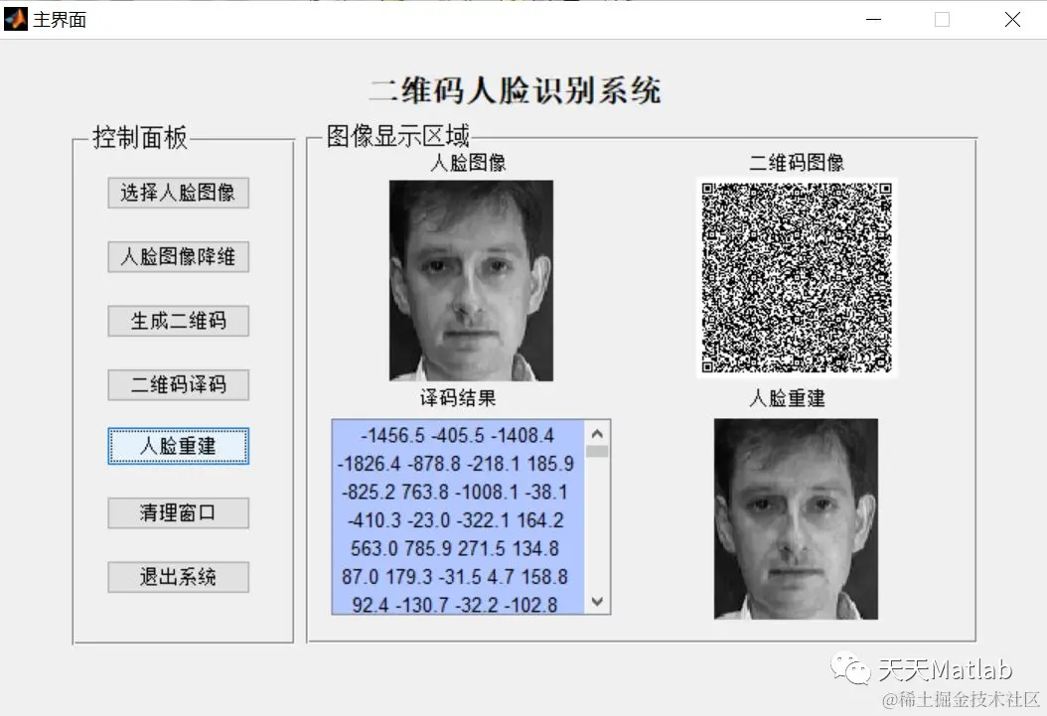This screenshot has width=1047, height=716.
Task: Clear the window with 清理窗口
Action: tap(178, 513)
